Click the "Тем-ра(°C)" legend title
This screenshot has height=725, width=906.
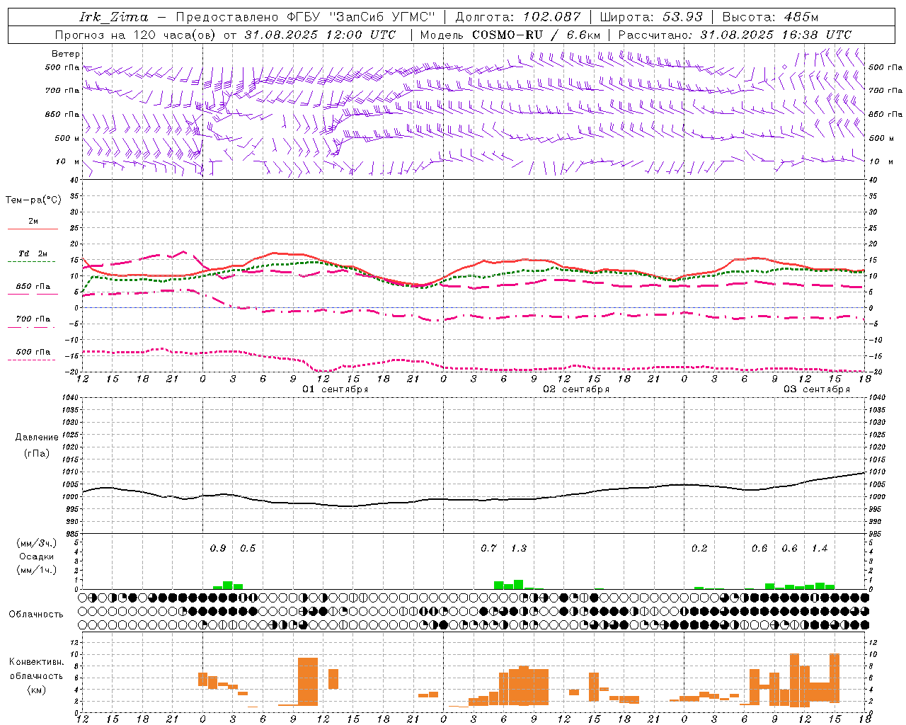pyautogui.click(x=33, y=200)
